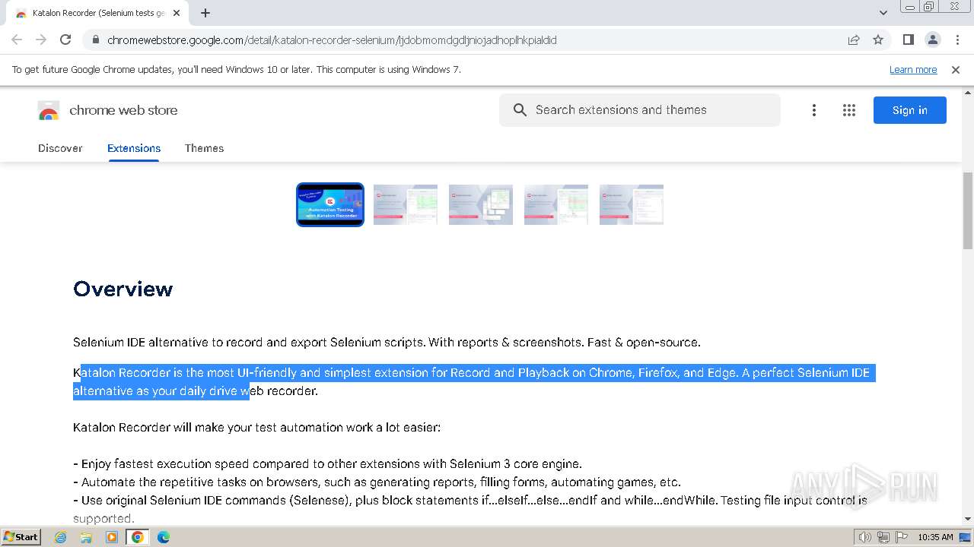Viewport: 974px width, 547px height.
Task: Click the share page icon in address bar
Action: (x=854, y=40)
